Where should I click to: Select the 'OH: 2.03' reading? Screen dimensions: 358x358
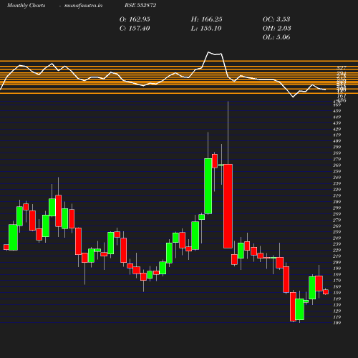276,29
